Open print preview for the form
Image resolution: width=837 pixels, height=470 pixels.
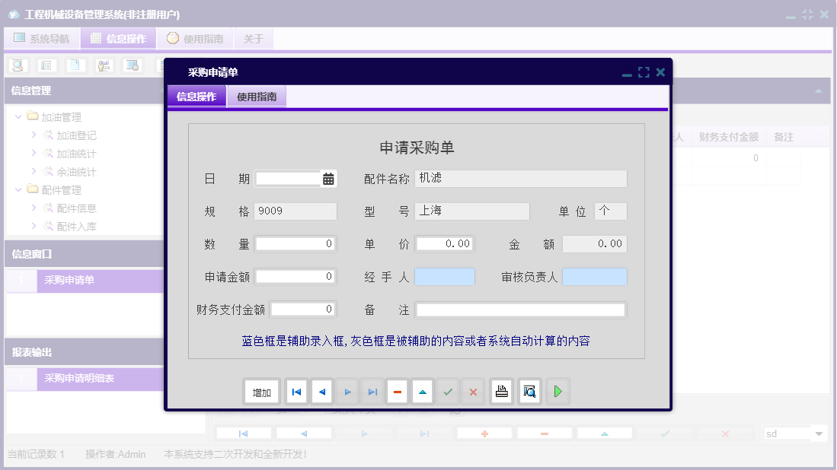529,391
